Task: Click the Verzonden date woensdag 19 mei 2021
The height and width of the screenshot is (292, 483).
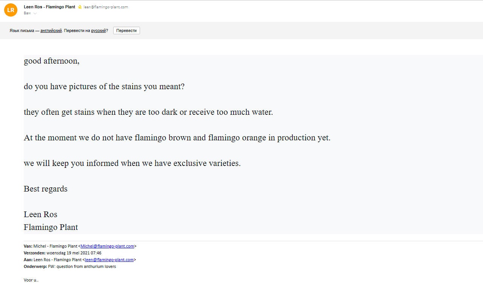Action: point(74,253)
